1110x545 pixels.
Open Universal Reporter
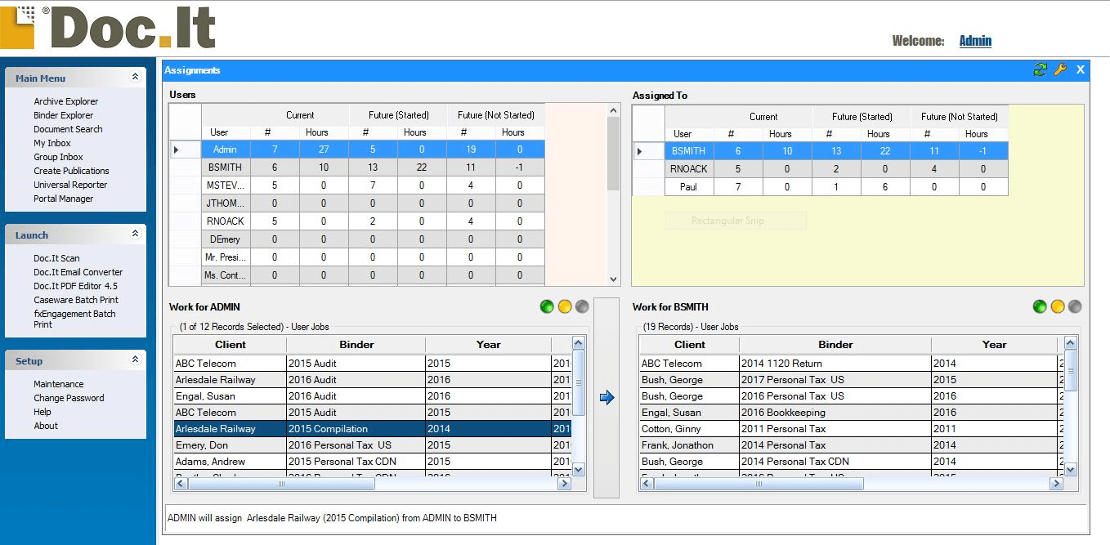click(70, 185)
